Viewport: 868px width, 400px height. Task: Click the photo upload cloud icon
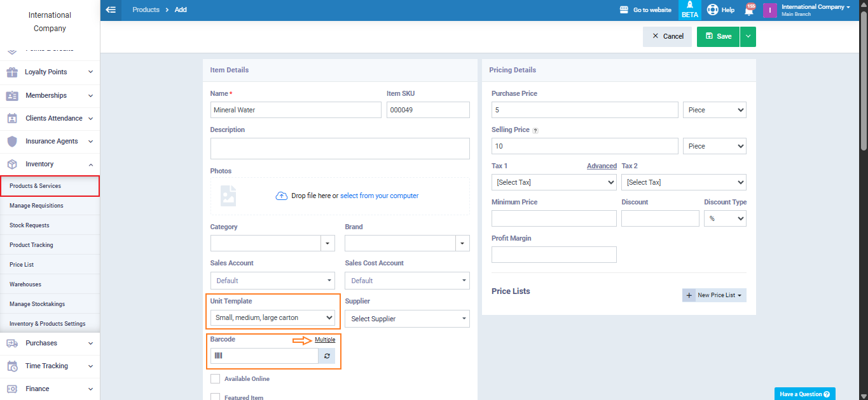pos(281,196)
